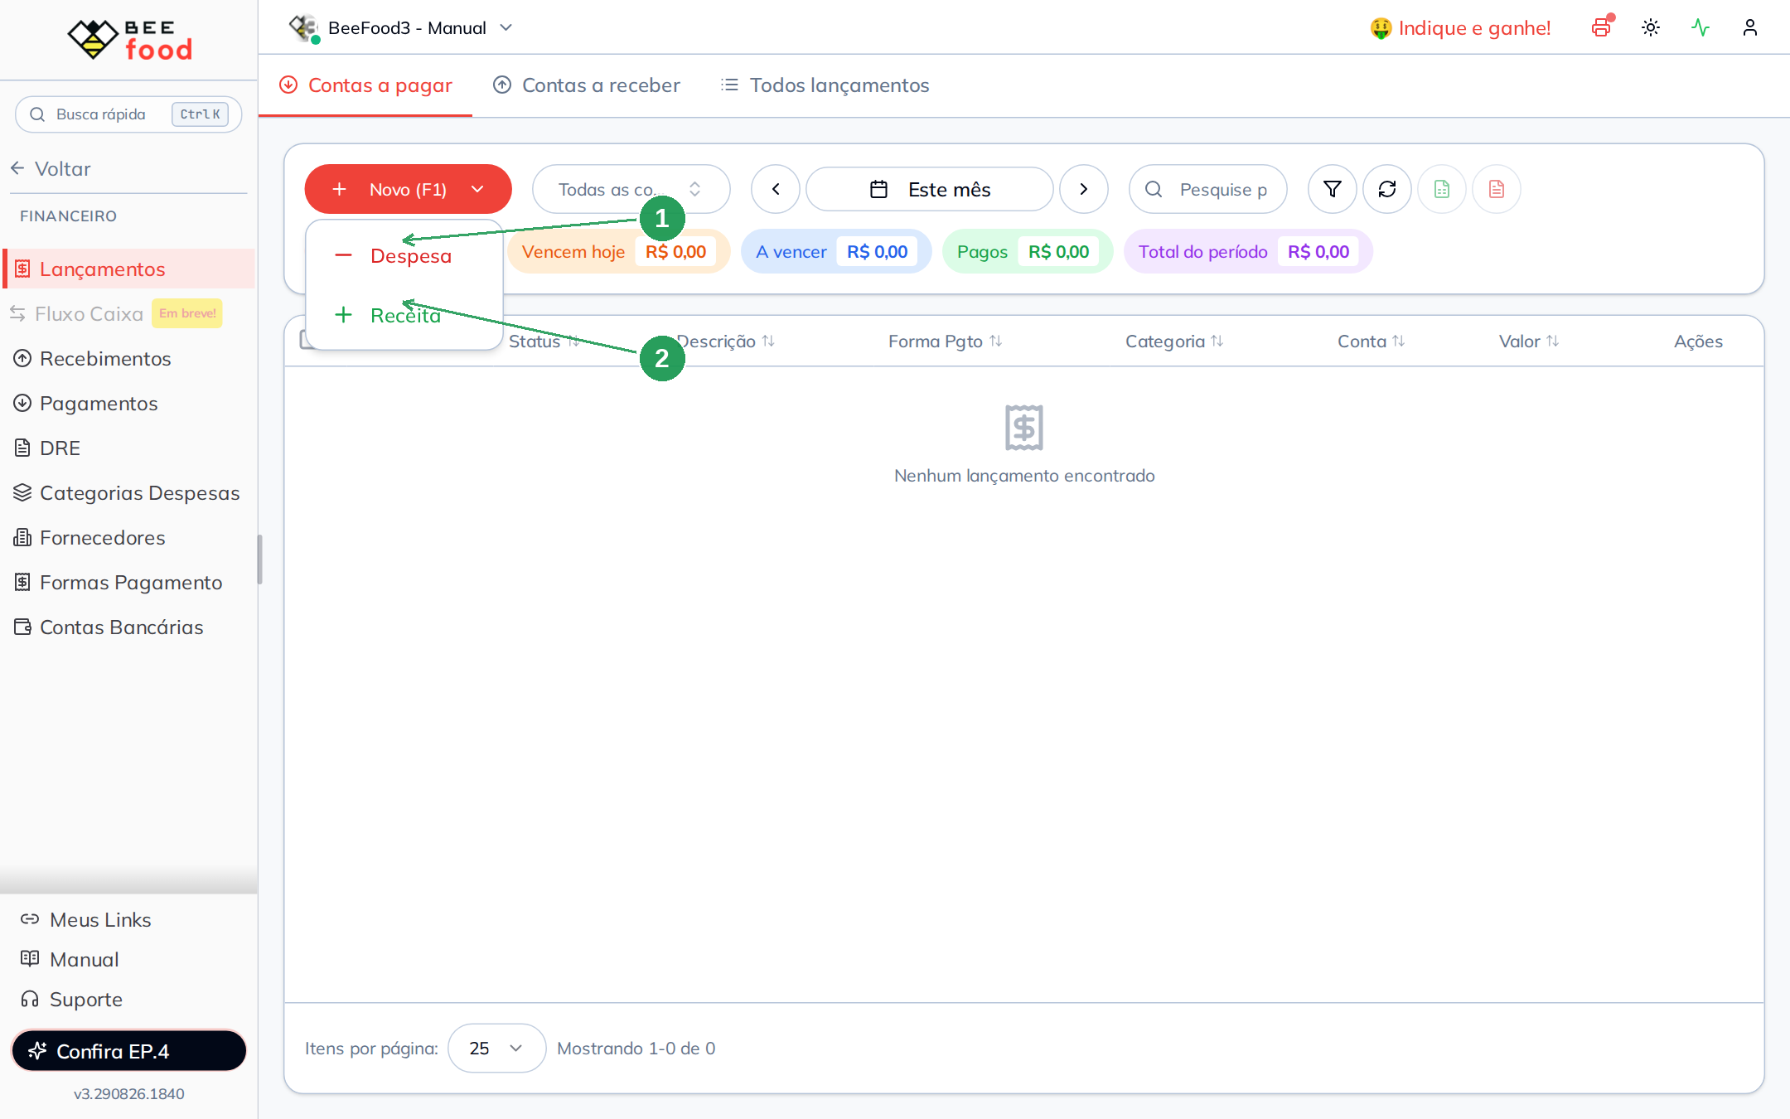Click version text v3.290826.1840

(x=129, y=1093)
